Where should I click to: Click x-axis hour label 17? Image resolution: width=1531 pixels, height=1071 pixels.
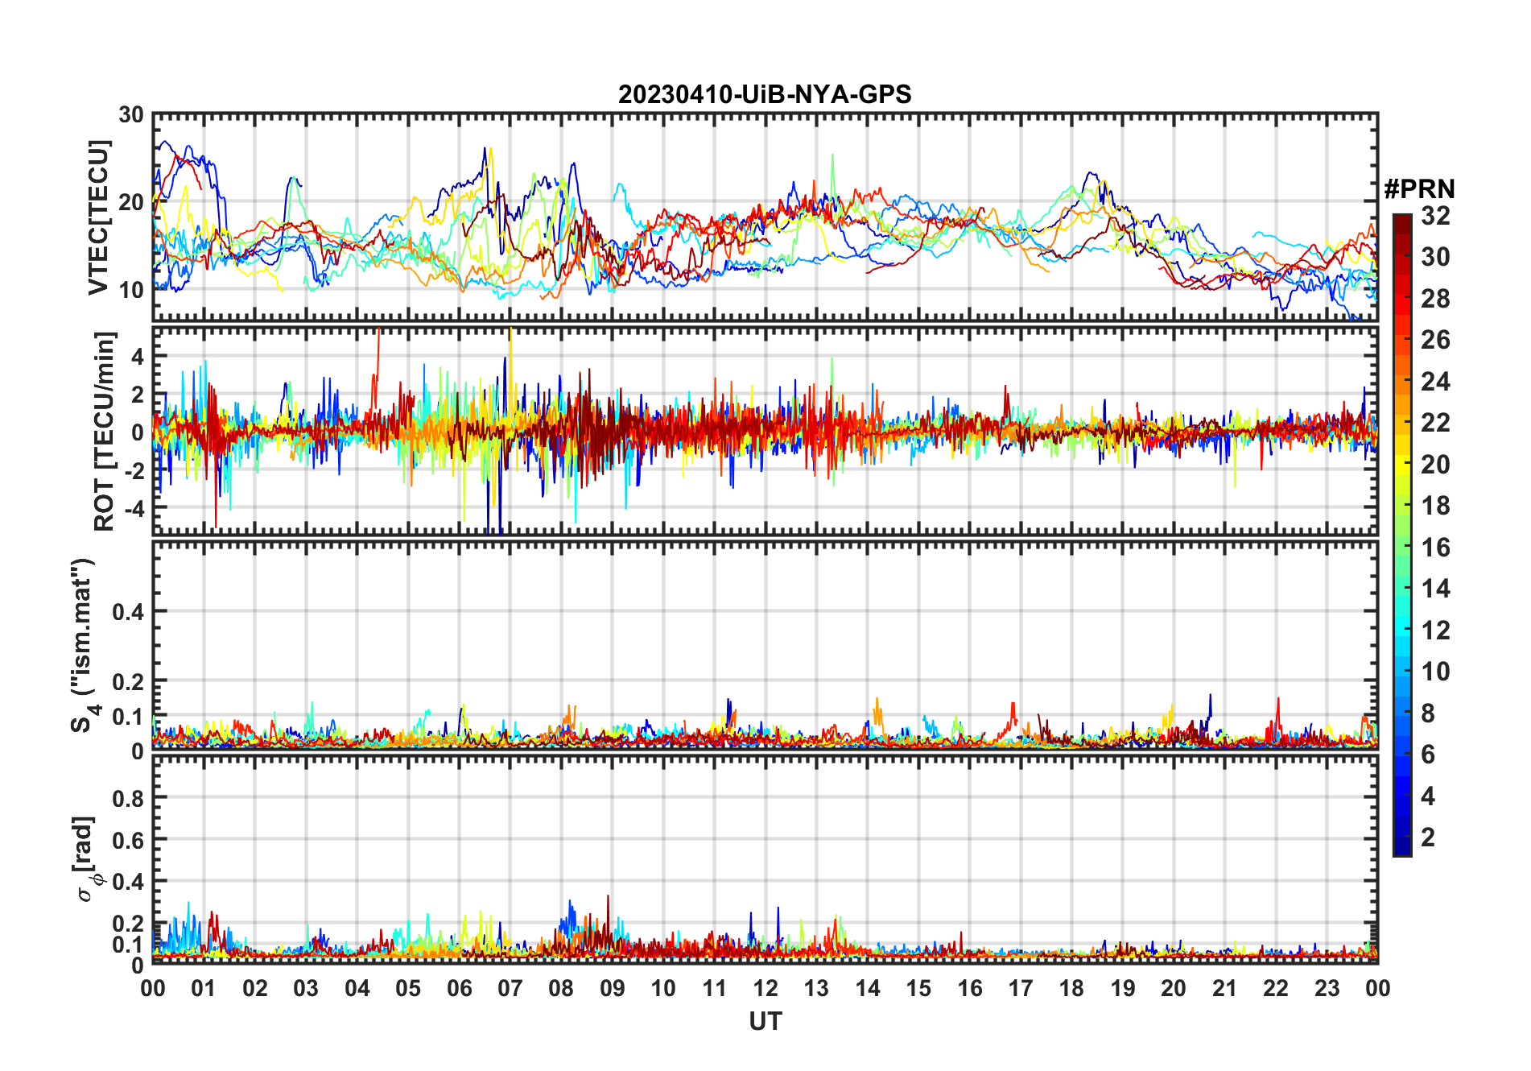coord(1021,988)
